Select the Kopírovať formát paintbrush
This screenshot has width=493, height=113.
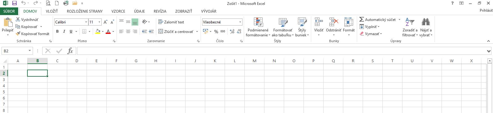18,34
